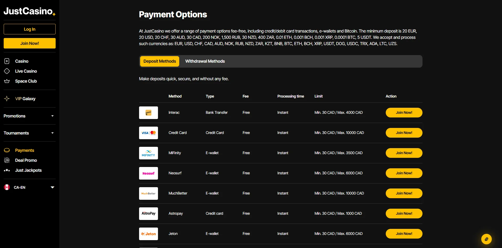Click the Deal Promo target icon
Viewport: 502px width, 248px height.
[x=7, y=160]
